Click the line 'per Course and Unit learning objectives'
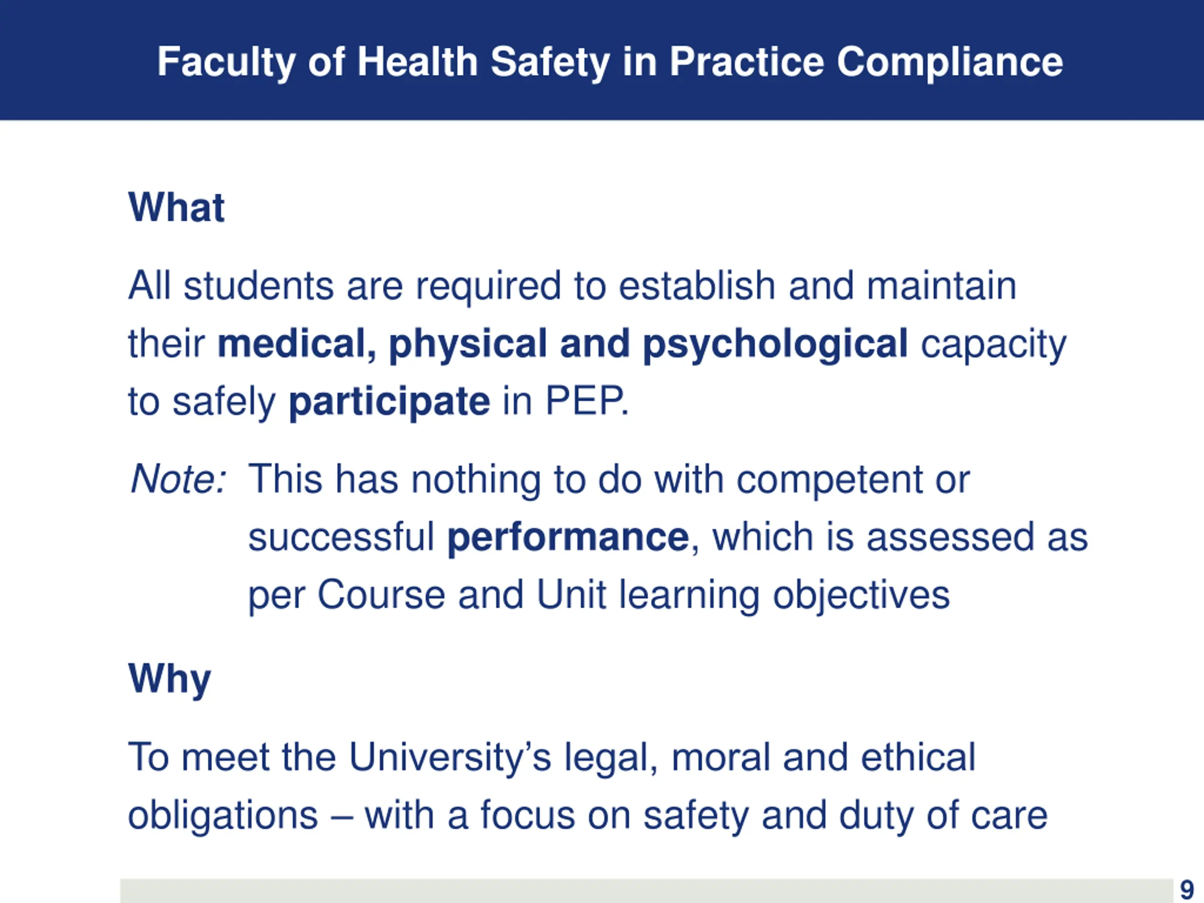 pos(599,595)
